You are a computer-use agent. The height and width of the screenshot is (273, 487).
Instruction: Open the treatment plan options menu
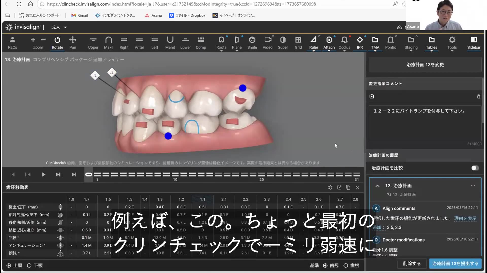pos(473,185)
